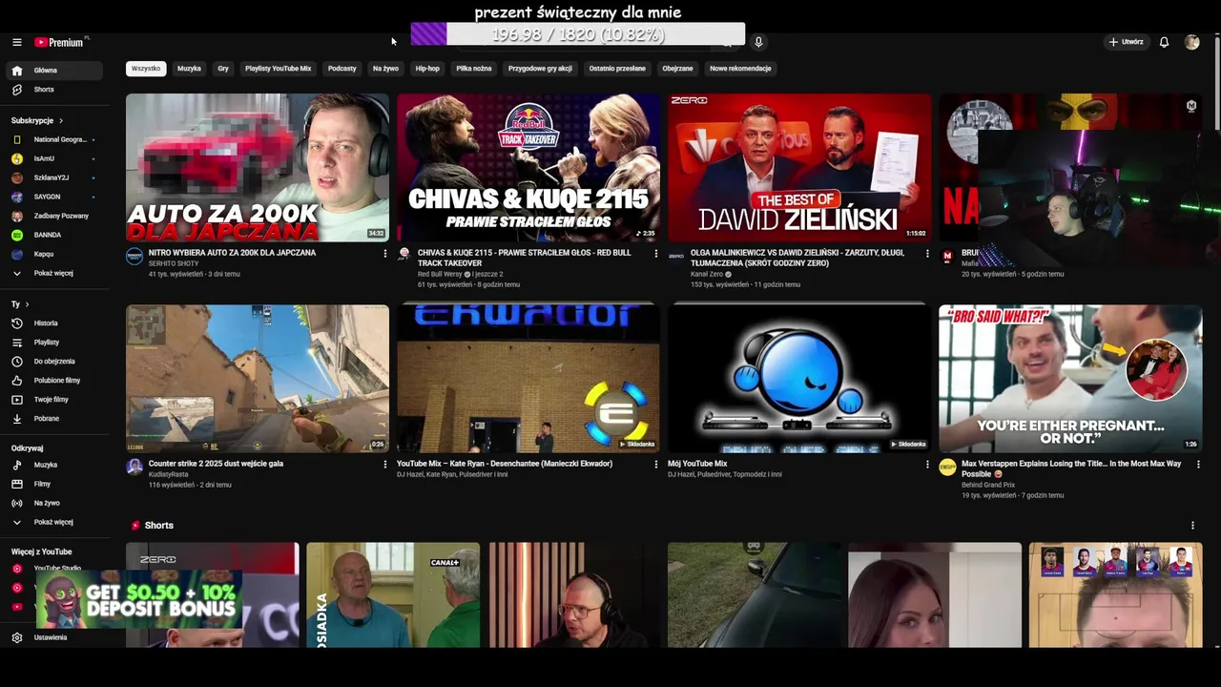Select the Wszystko filter chip
Image resolution: width=1221 pixels, height=687 pixels.
tap(146, 69)
